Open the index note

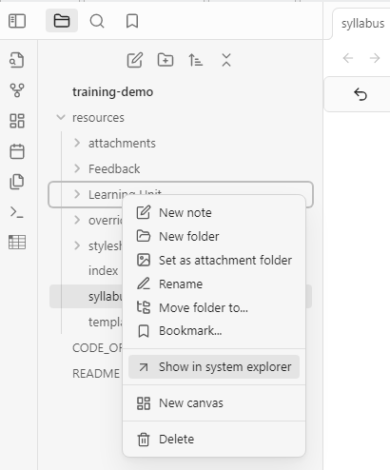[103, 271]
